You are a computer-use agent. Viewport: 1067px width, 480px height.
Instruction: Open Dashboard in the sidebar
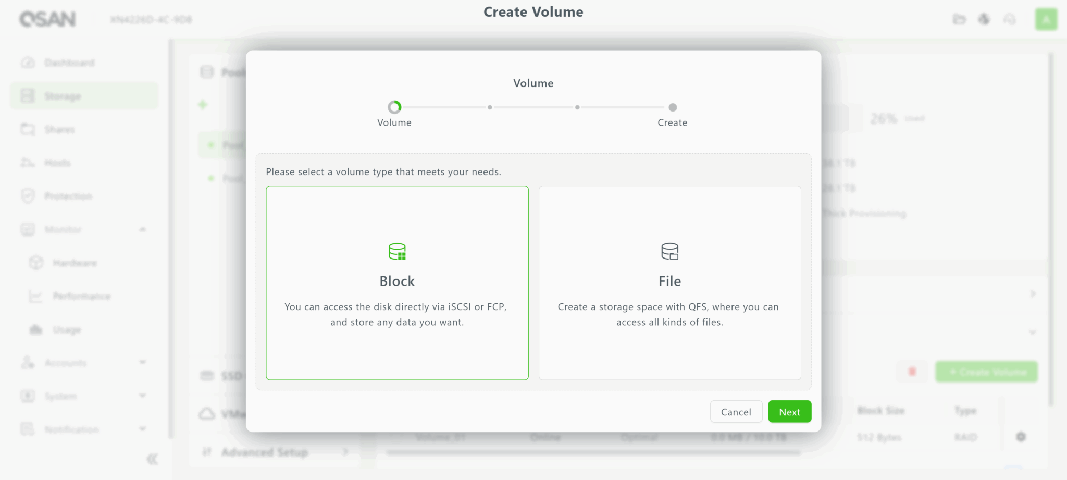[x=69, y=63]
